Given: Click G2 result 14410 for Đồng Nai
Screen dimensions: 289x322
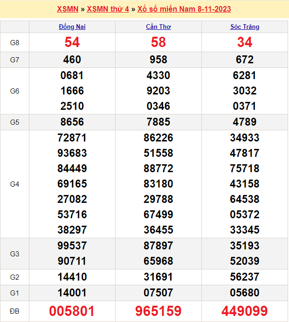Looking at the screenshot, I should coord(72,277).
